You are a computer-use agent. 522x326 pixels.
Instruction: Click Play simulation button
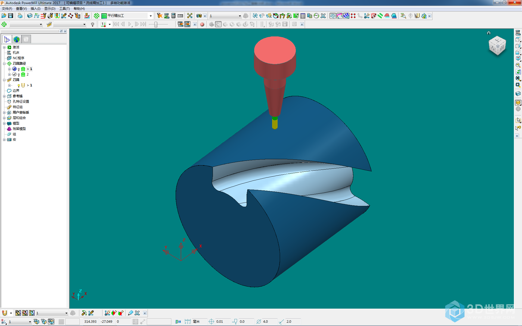tap(130, 24)
